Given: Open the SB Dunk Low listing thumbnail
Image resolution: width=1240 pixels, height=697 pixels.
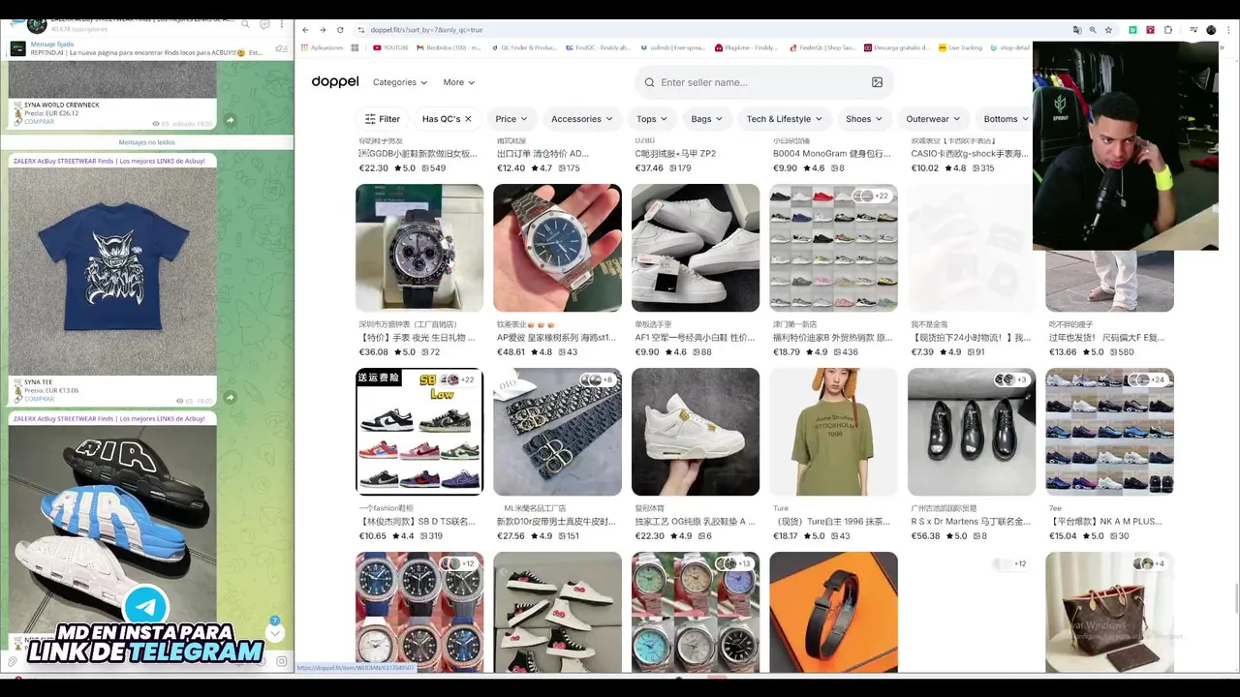Looking at the screenshot, I should 419,432.
